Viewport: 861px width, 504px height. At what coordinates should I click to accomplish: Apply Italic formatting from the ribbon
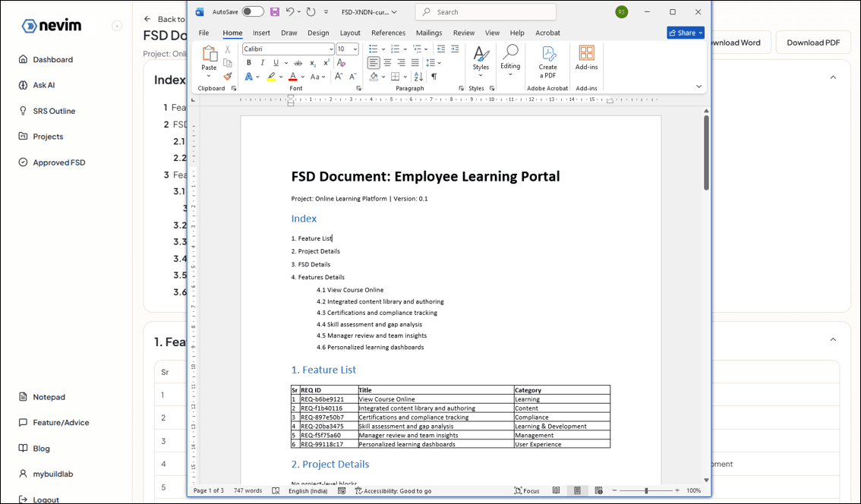click(x=262, y=63)
